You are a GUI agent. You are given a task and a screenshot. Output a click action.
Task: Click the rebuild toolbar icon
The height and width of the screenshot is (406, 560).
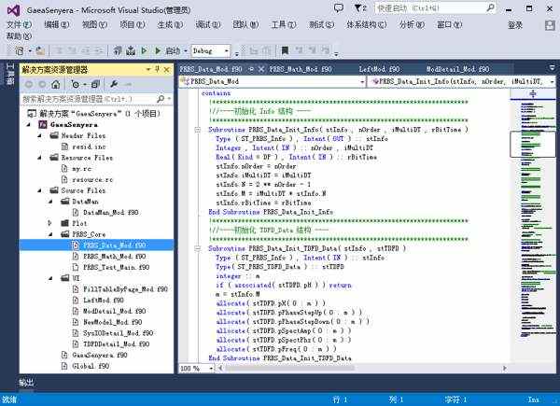(x=131, y=50)
